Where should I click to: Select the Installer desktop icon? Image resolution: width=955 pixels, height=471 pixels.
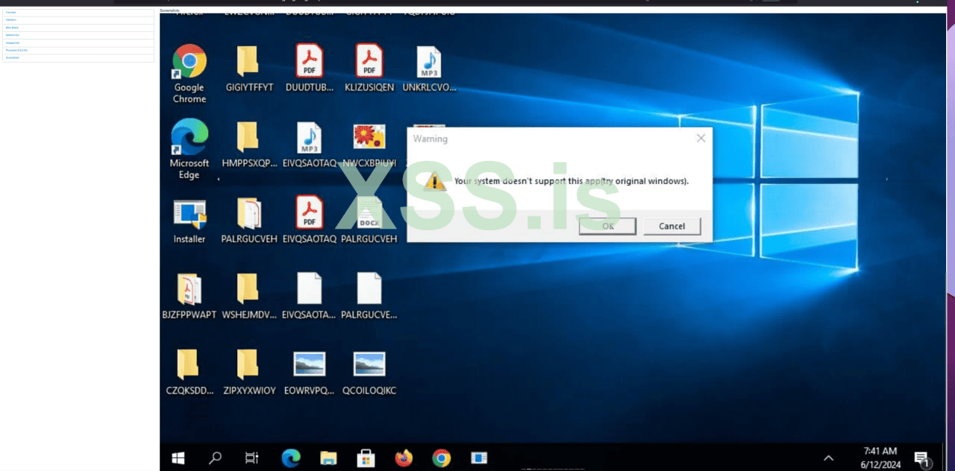(x=190, y=215)
